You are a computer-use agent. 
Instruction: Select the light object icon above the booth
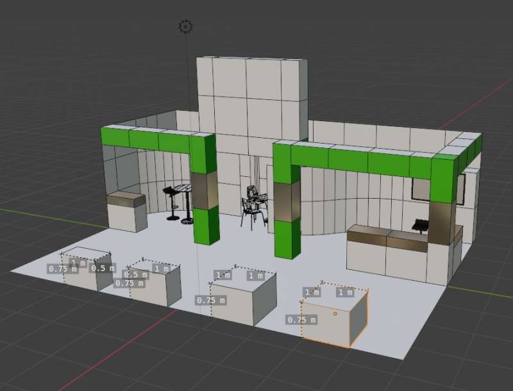coord(186,26)
